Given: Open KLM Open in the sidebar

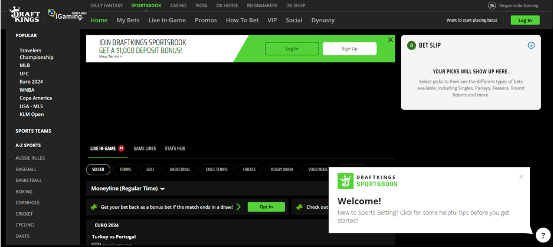Looking at the screenshot, I should coord(32,114).
